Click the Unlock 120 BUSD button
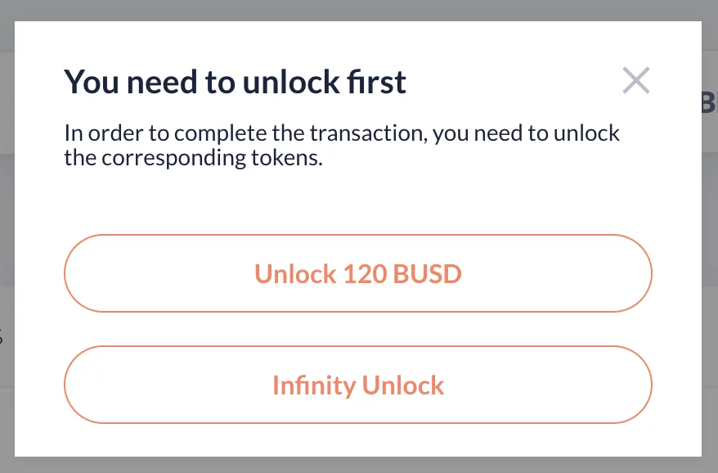Image resolution: width=718 pixels, height=473 pixels. 358,273
